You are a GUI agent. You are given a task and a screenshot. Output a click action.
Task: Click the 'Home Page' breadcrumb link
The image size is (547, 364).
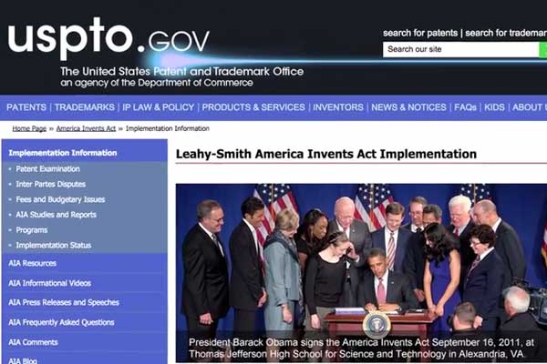(x=29, y=129)
